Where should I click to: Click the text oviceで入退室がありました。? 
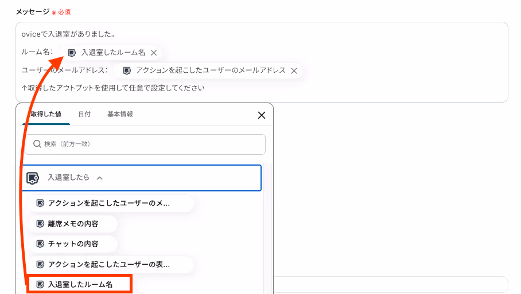click(x=69, y=34)
